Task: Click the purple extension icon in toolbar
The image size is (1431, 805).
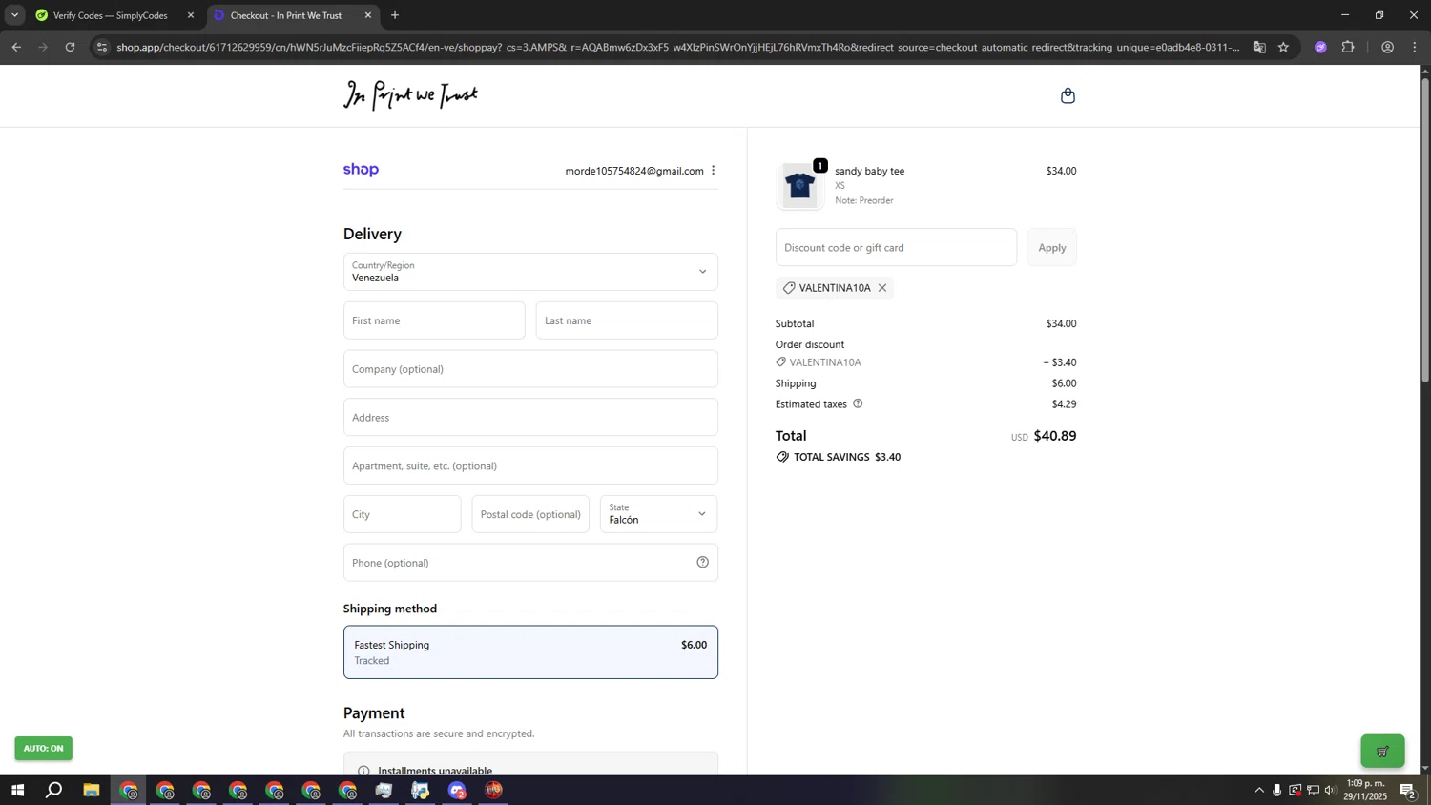Action: [1320, 47]
